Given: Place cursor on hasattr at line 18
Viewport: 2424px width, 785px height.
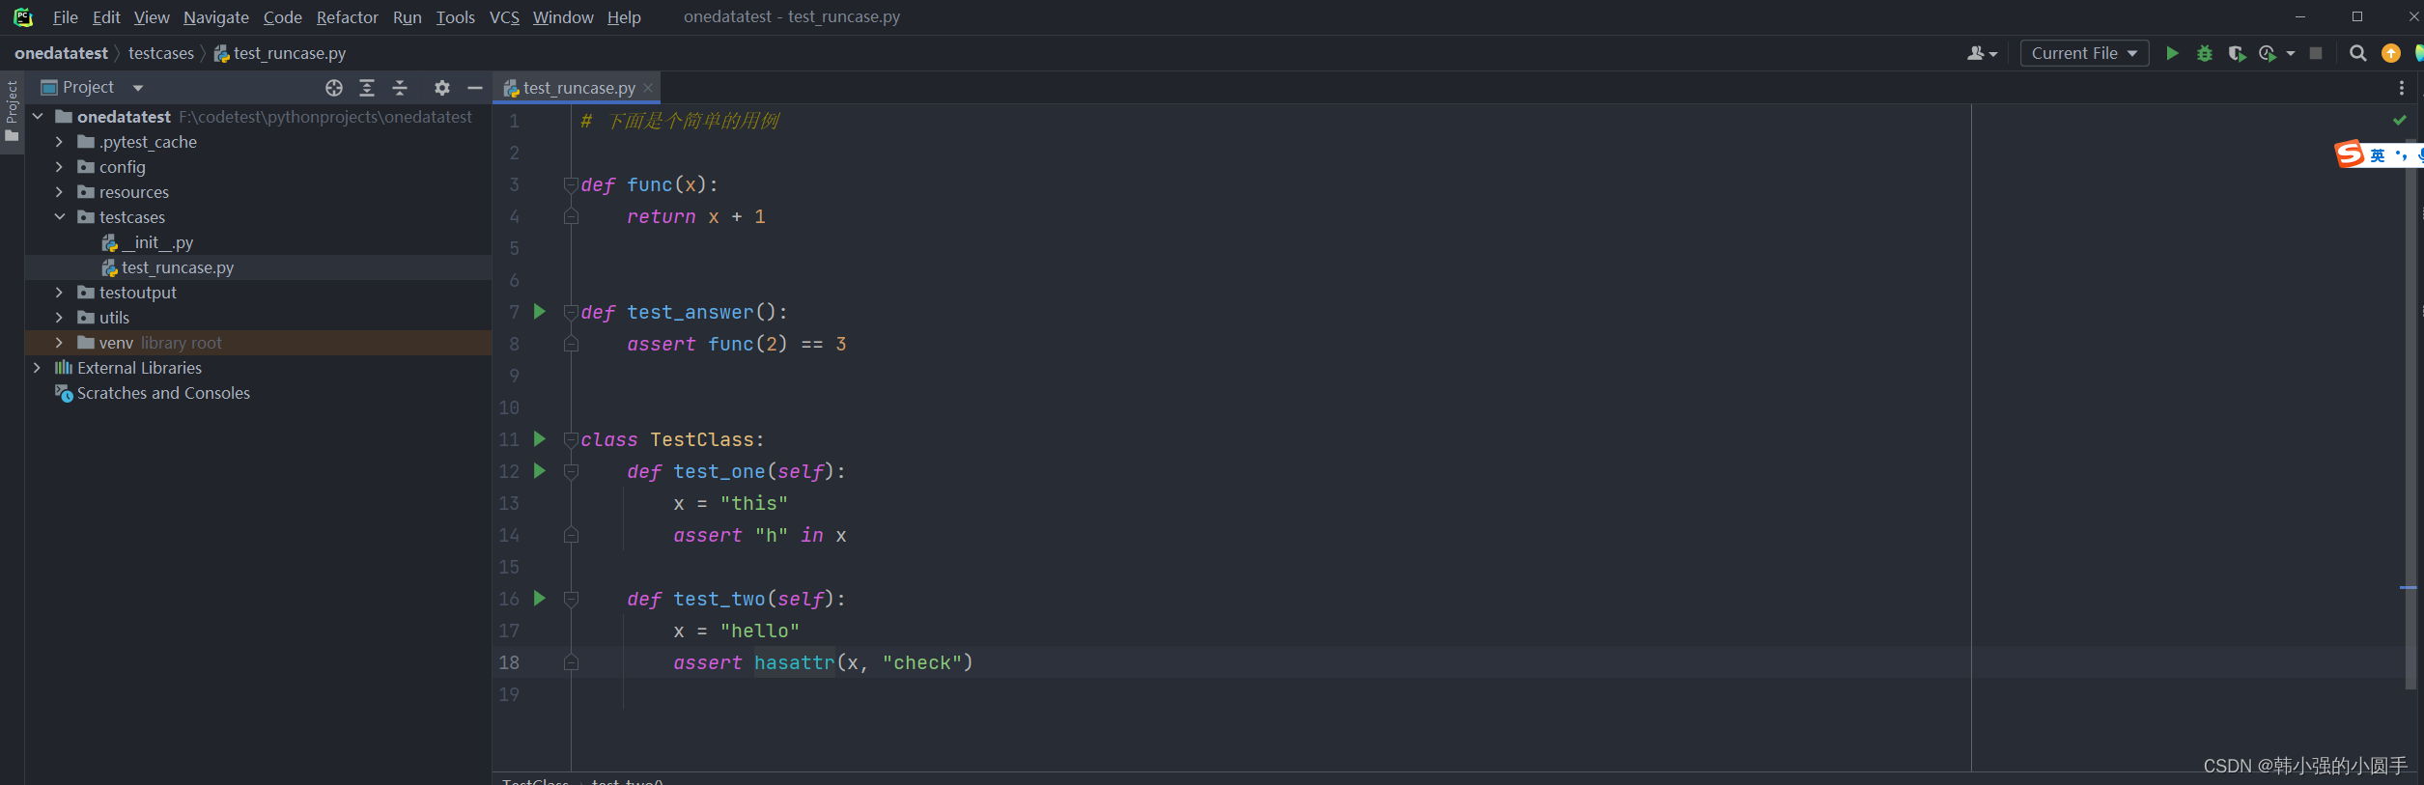Looking at the screenshot, I should 794,662.
